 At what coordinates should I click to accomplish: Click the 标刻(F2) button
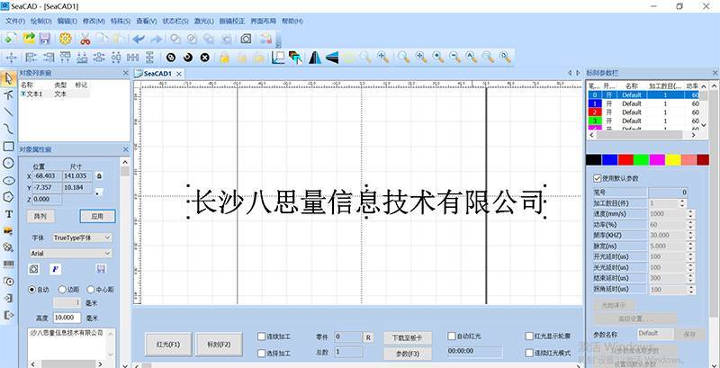click(219, 344)
